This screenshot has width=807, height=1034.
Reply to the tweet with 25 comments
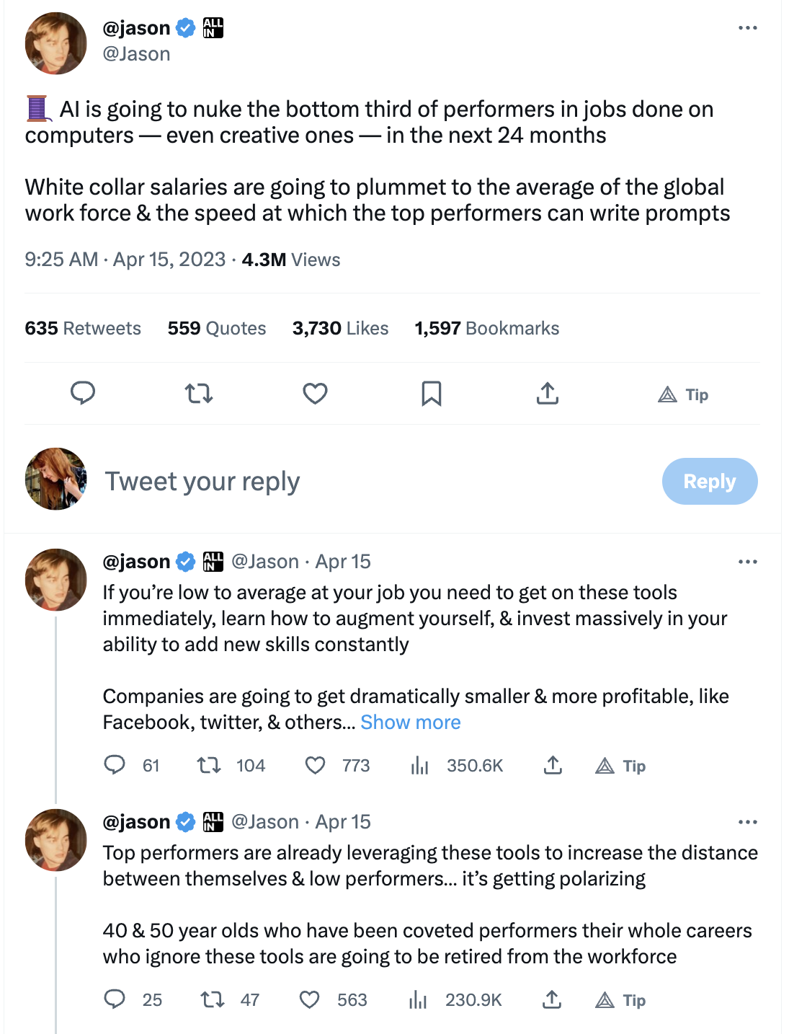tap(115, 999)
